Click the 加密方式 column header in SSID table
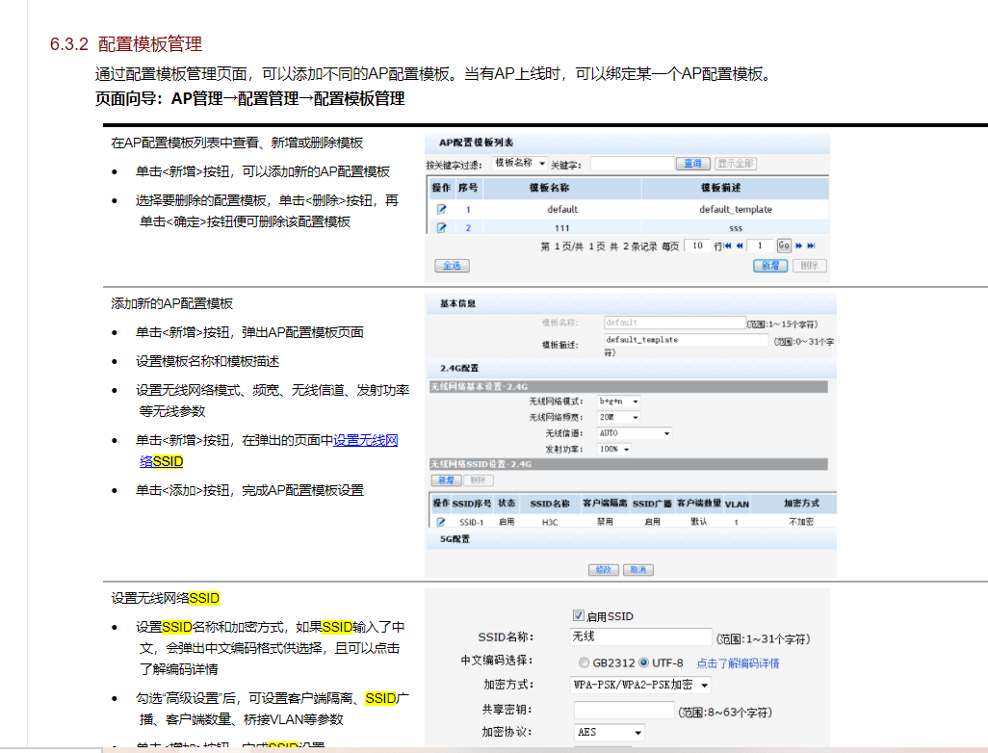 (801, 504)
